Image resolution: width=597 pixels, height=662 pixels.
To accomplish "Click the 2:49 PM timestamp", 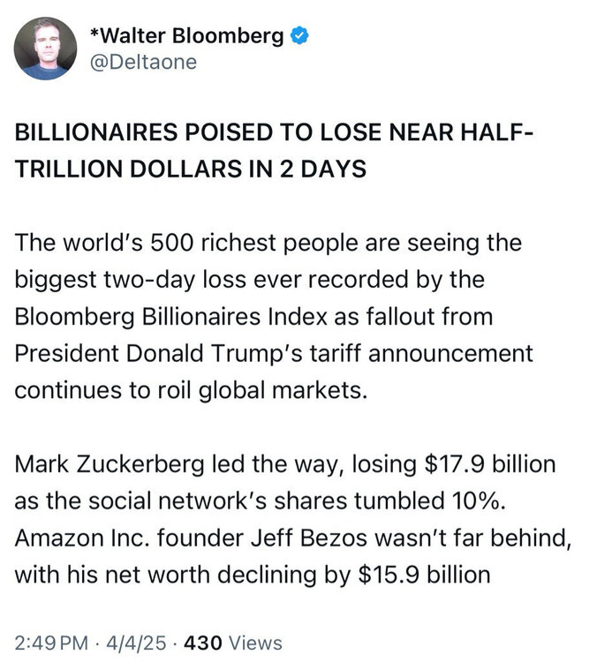I will point(50,643).
